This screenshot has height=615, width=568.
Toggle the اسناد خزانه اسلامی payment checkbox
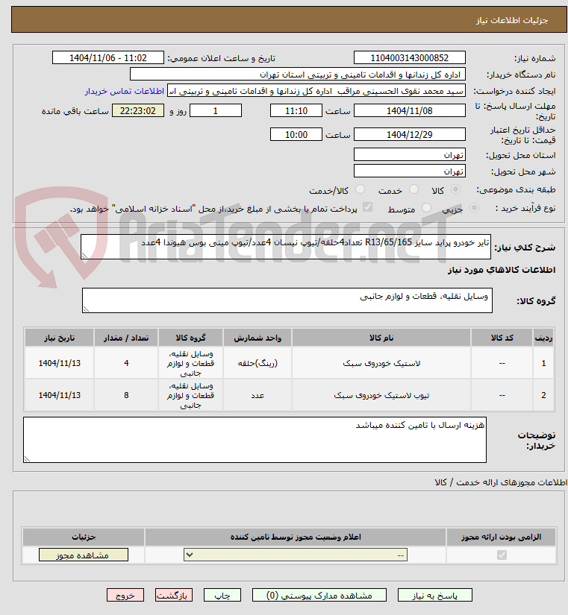coord(367,207)
